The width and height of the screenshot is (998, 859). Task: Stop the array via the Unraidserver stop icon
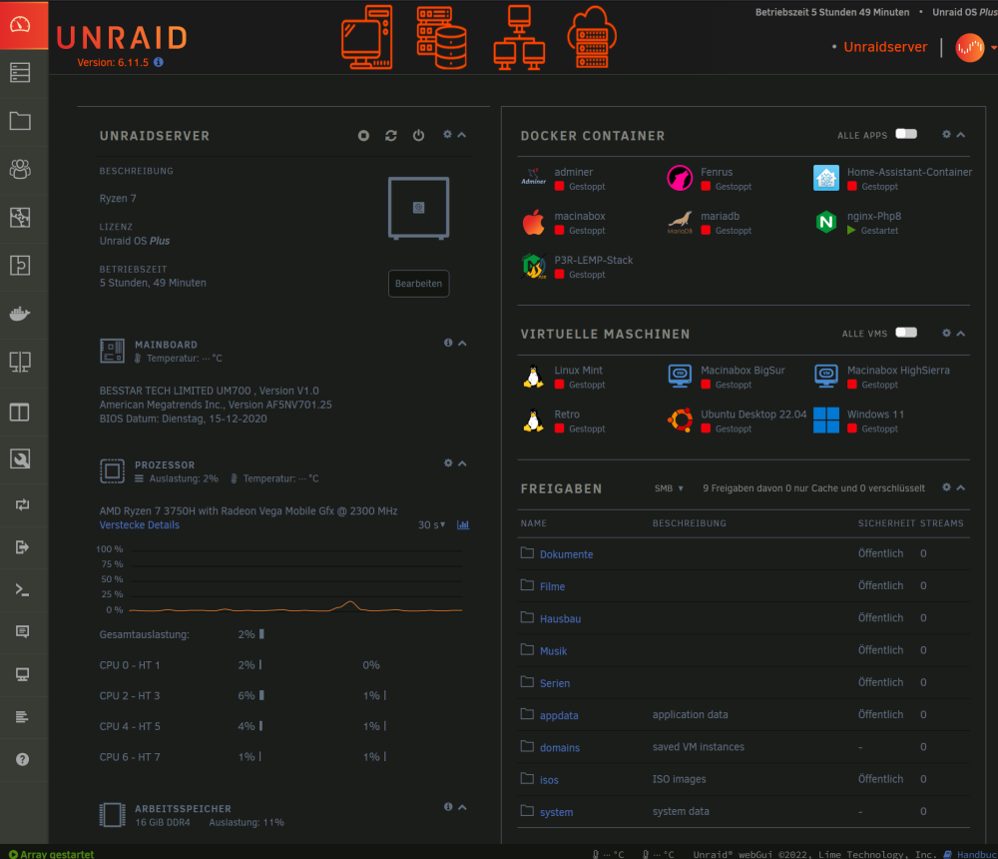[x=363, y=135]
